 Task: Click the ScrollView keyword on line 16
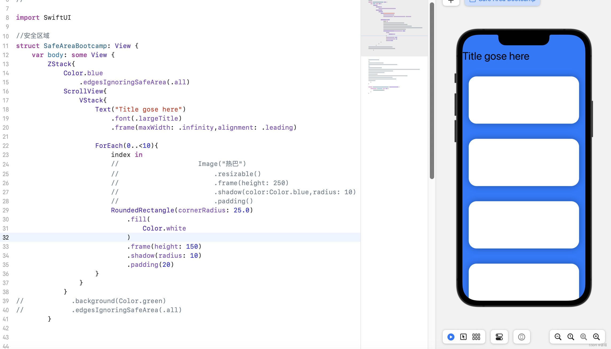click(83, 91)
